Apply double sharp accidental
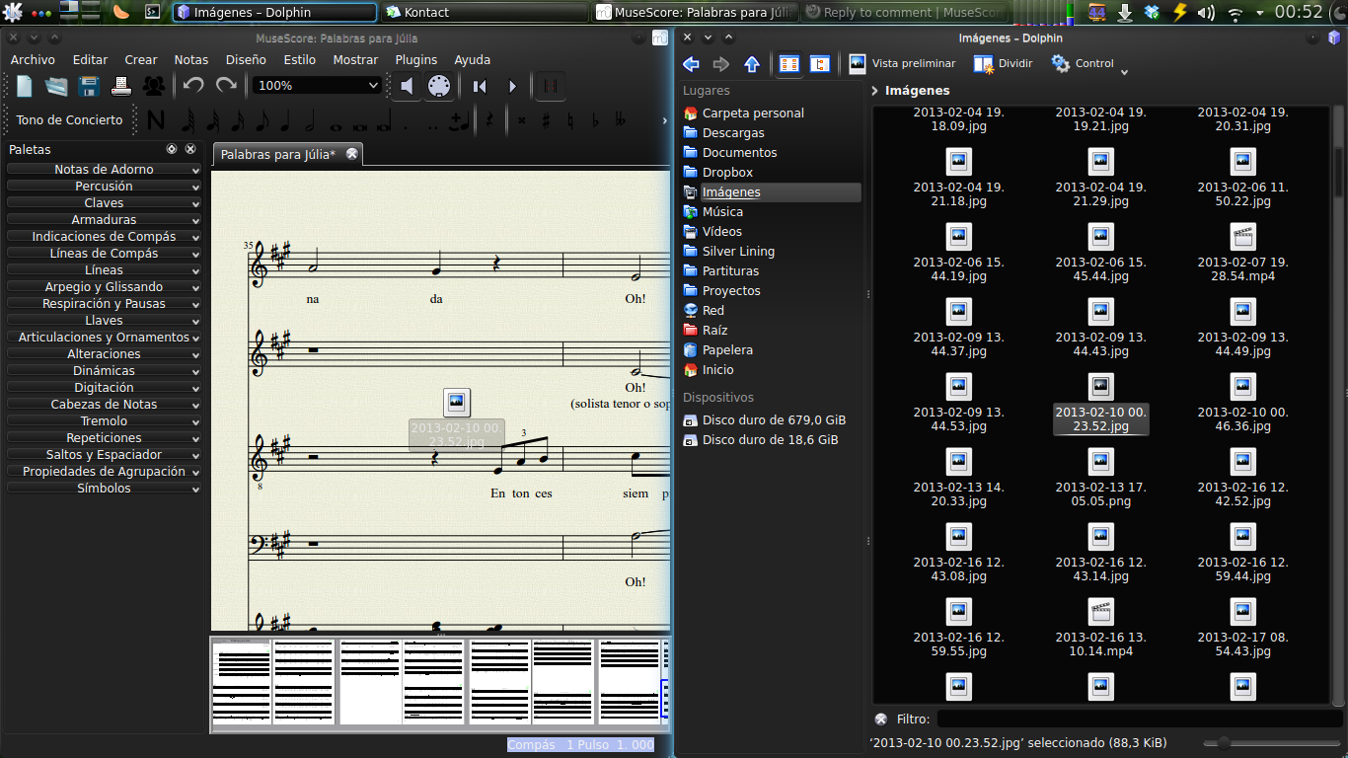 point(522,120)
